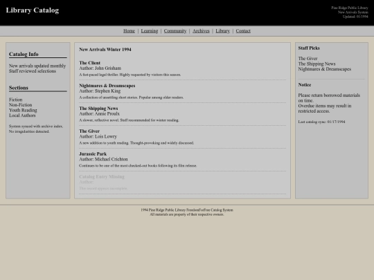Click the Contact link
374x280 pixels.
[x=243, y=31]
